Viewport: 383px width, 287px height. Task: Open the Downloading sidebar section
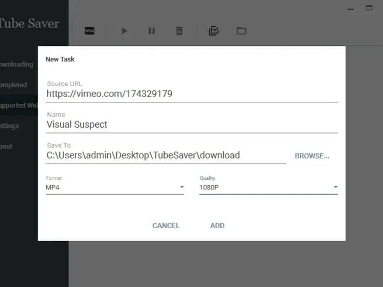(17, 65)
